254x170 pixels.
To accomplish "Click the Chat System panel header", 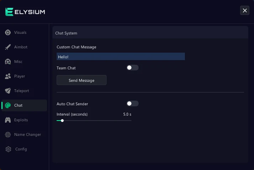I will pos(150,33).
